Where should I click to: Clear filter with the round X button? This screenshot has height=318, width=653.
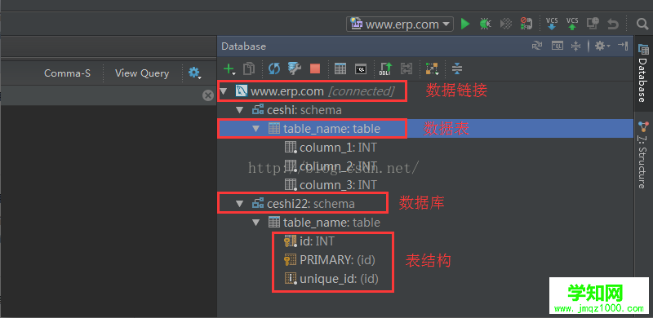tap(208, 95)
